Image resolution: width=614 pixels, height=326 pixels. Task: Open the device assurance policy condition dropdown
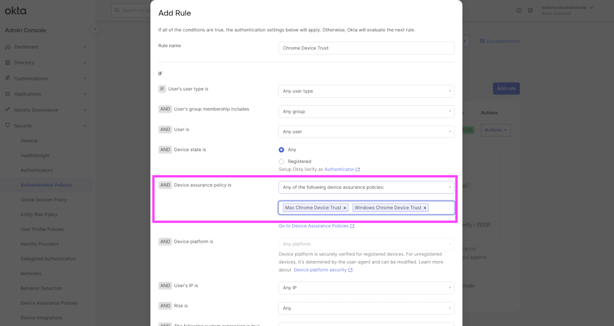[x=366, y=188]
